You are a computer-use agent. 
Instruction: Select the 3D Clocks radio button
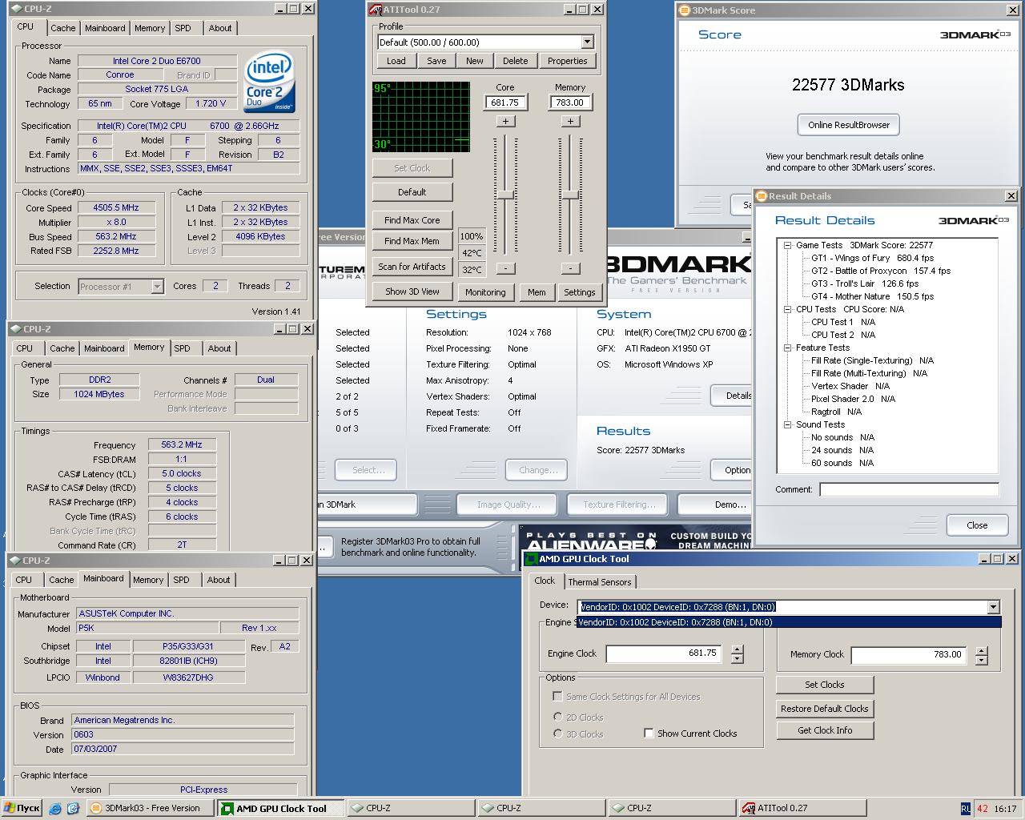point(558,734)
